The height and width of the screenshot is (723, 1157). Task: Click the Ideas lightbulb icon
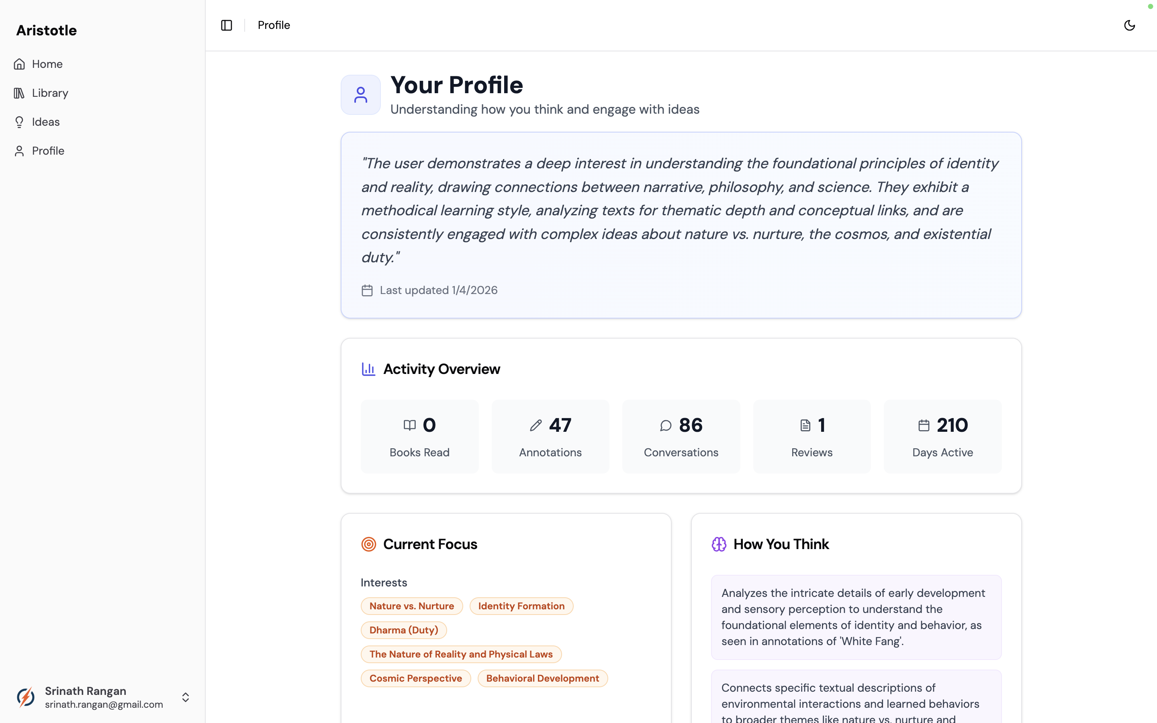point(19,122)
